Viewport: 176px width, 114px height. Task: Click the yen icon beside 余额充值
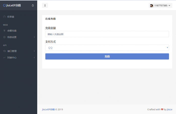point(4,31)
